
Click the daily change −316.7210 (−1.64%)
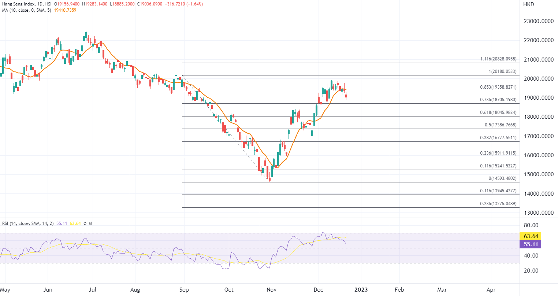tap(184, 4)
